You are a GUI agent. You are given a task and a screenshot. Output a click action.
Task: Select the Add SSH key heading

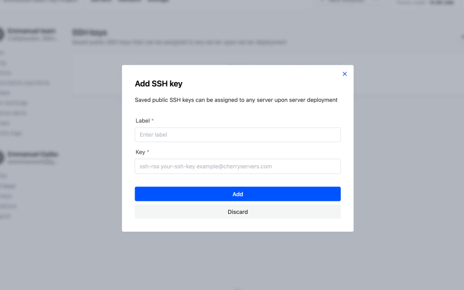pyautogui.click(x=159, y=84)
